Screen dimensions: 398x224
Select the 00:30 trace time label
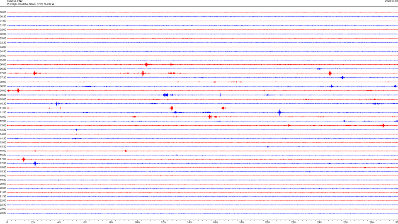click(3, 17)
